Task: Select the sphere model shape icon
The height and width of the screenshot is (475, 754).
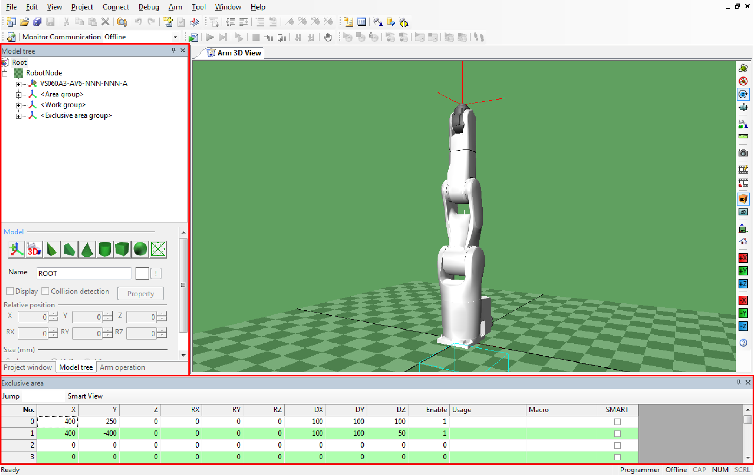Action: (x=140, y=249)
